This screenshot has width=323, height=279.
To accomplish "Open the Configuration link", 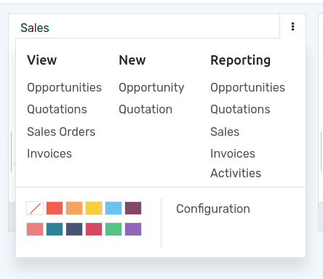I will (x=213, y=209).
